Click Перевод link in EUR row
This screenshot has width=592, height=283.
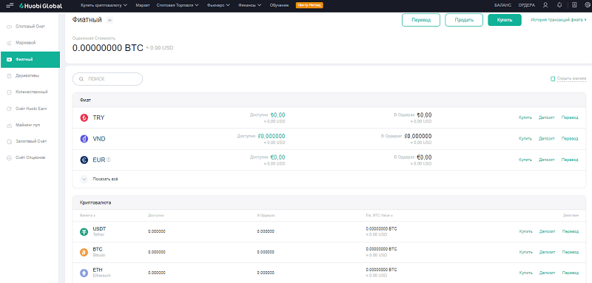click(x=570, y=160)
